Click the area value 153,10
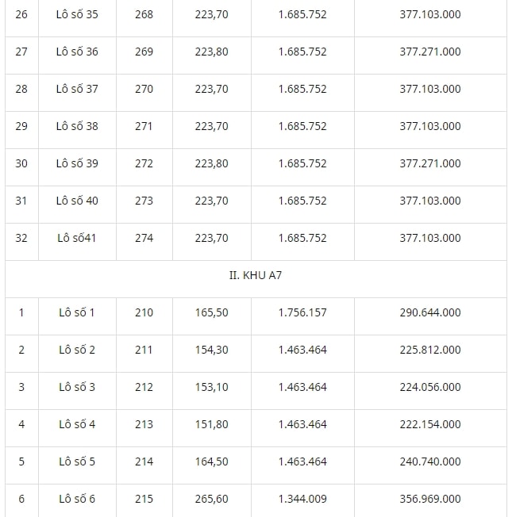 click(212, 387)
